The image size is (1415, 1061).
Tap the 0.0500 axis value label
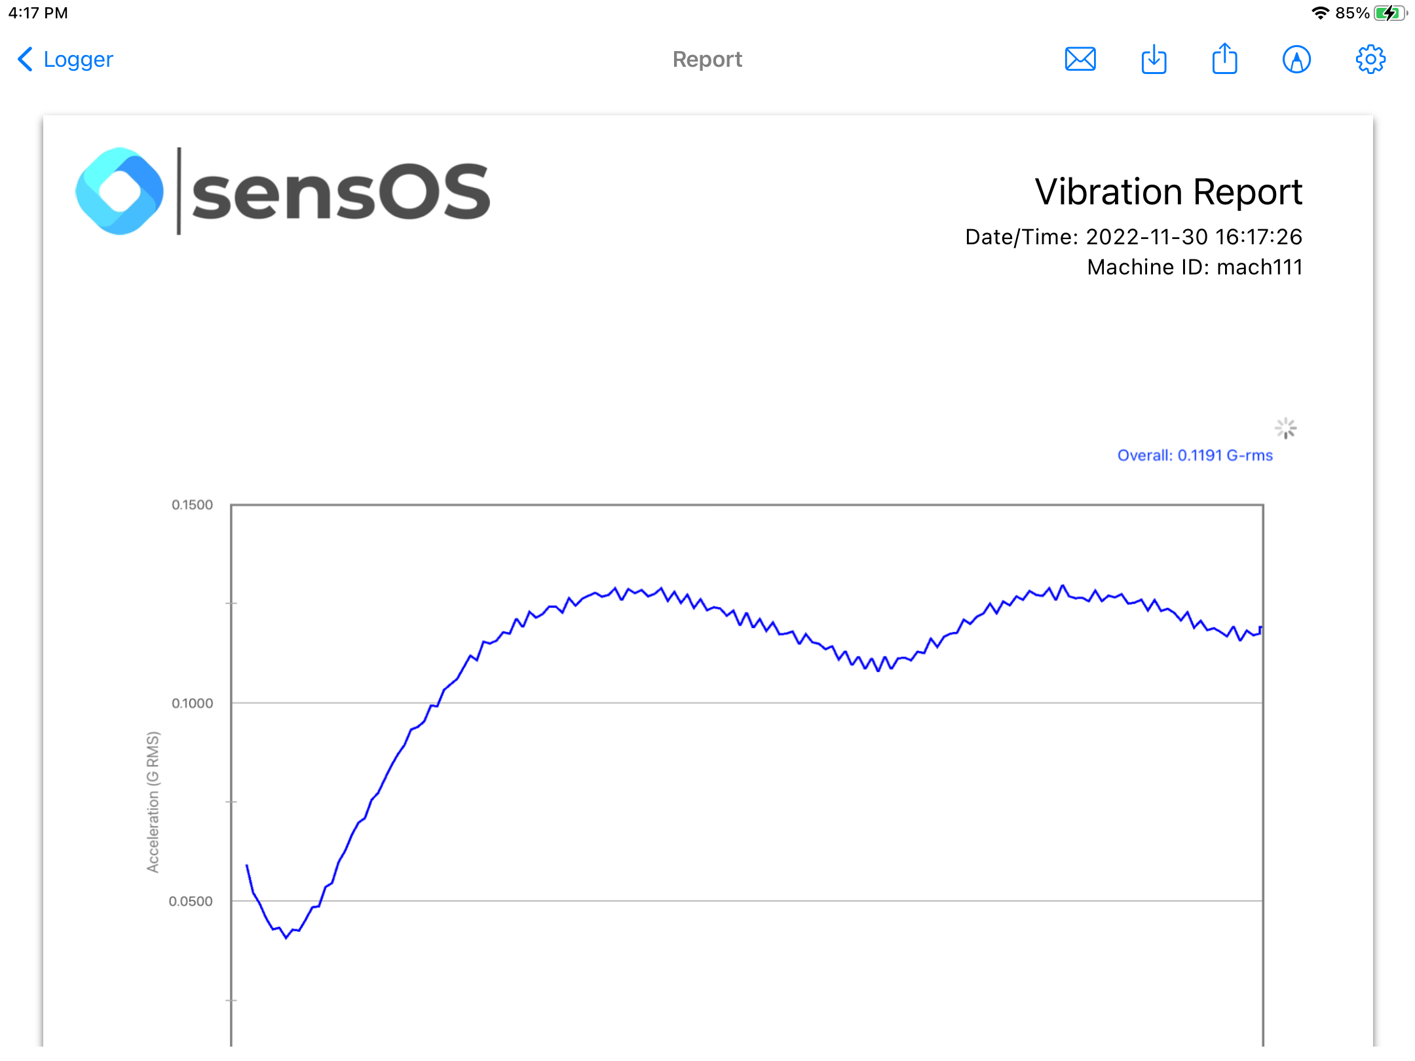(191, 901)
